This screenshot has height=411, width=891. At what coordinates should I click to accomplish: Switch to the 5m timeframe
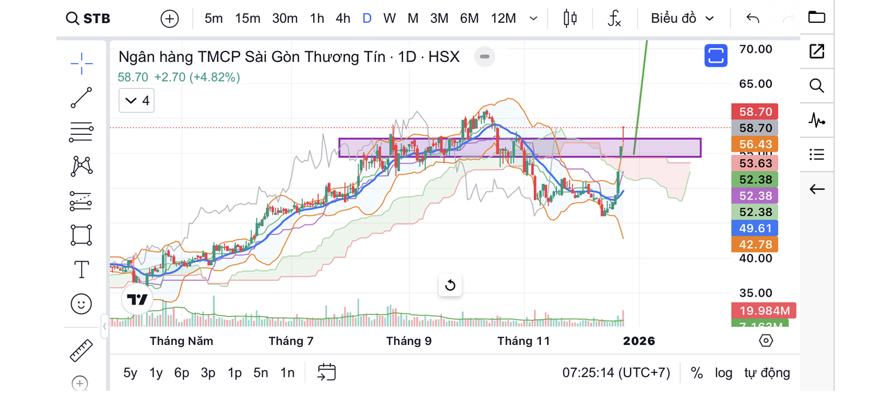[214, 19]
